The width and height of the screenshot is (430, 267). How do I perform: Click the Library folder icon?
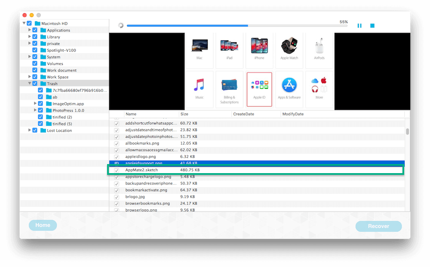coord(43,37)
